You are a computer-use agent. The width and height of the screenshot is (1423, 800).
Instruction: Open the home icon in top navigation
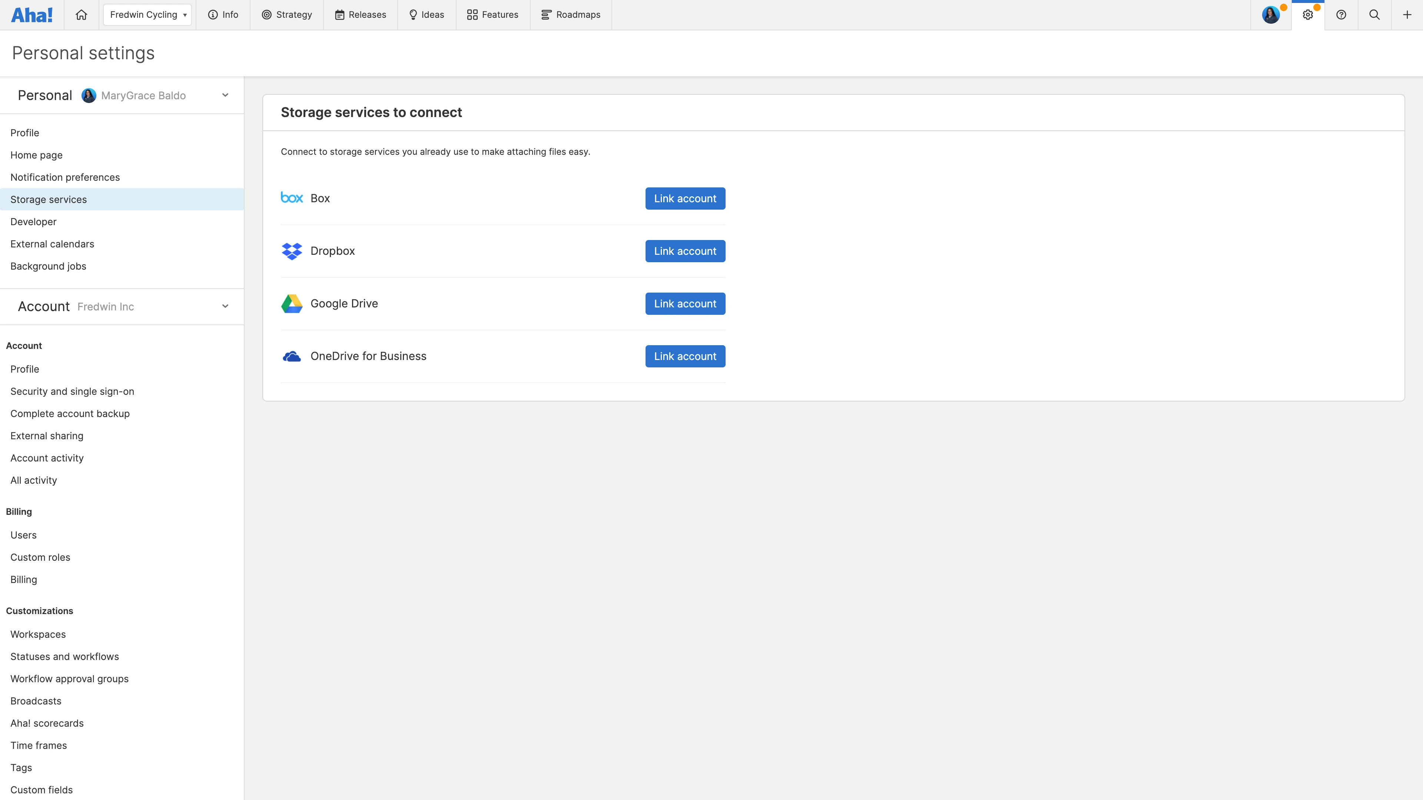pos(81,15)
